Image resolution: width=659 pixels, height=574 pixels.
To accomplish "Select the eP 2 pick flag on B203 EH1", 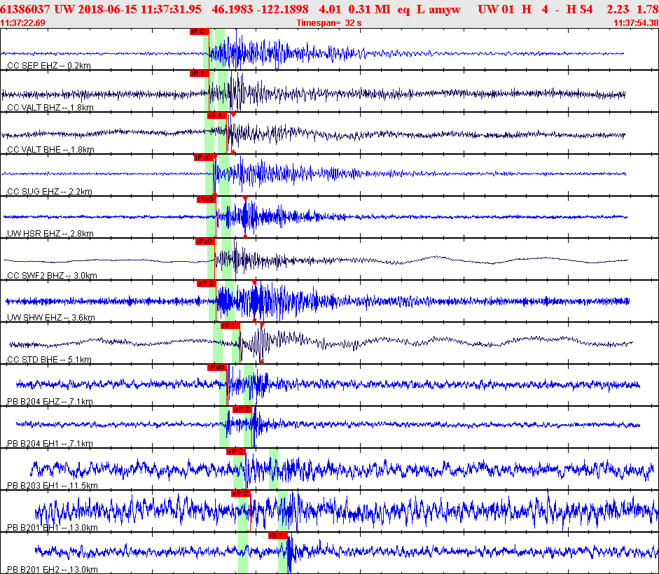I will [235, 451].
